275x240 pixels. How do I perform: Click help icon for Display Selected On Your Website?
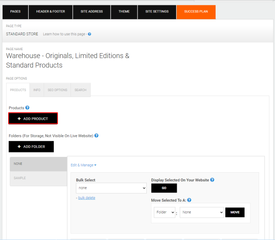(212, 180)
